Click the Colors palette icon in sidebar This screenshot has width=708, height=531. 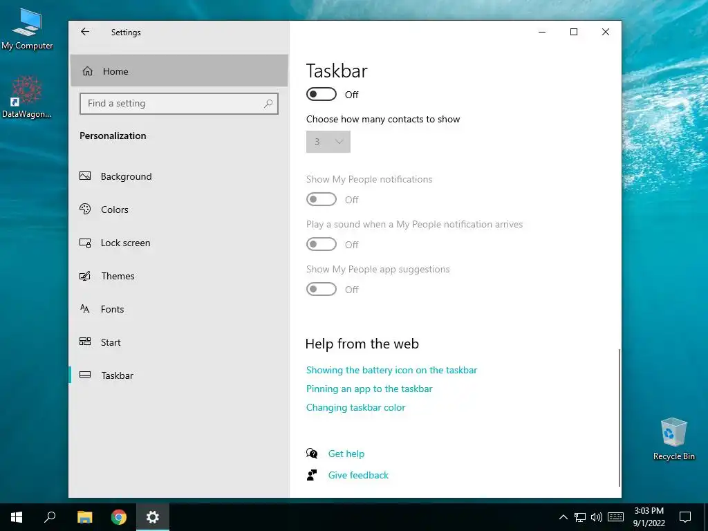(x=85, y=209)
